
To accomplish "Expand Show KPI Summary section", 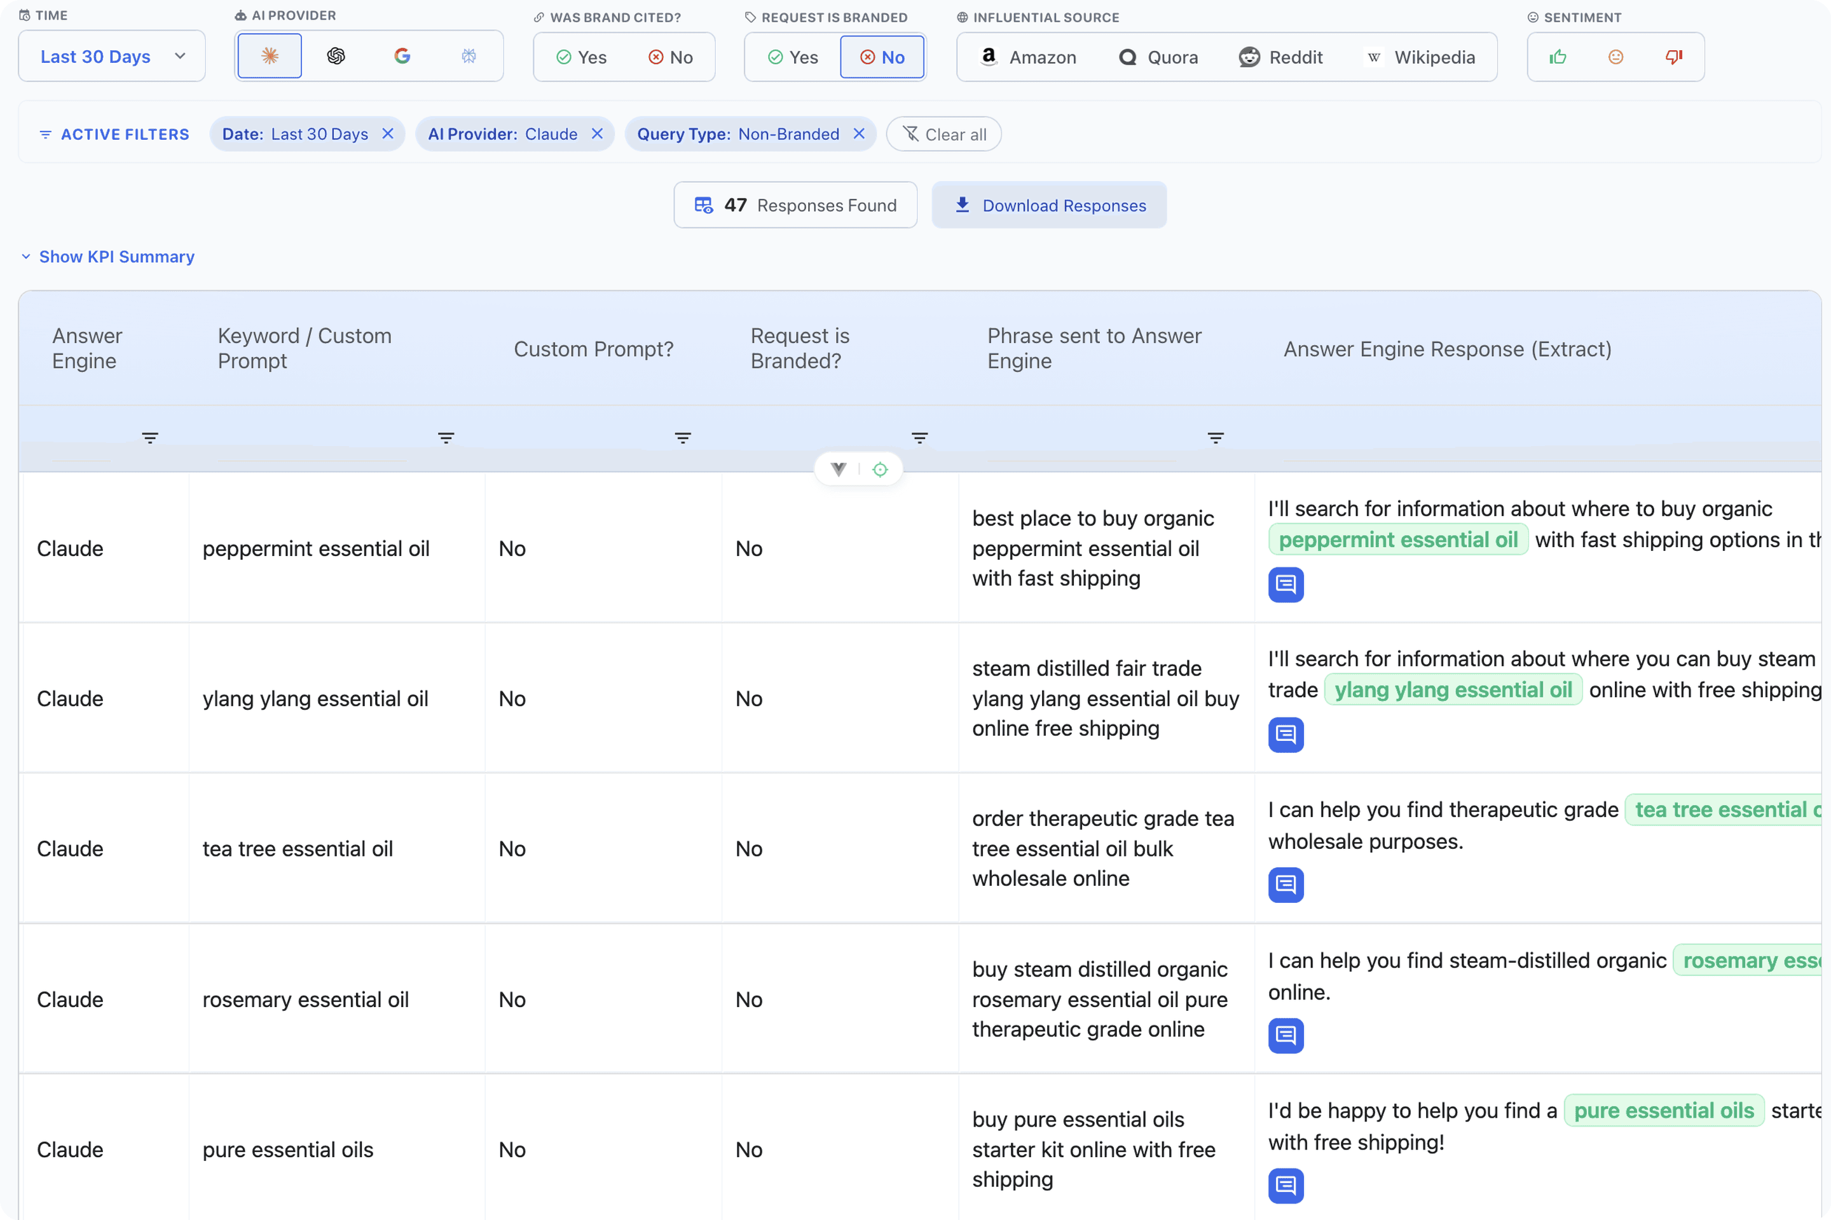I will coord(107,257).
